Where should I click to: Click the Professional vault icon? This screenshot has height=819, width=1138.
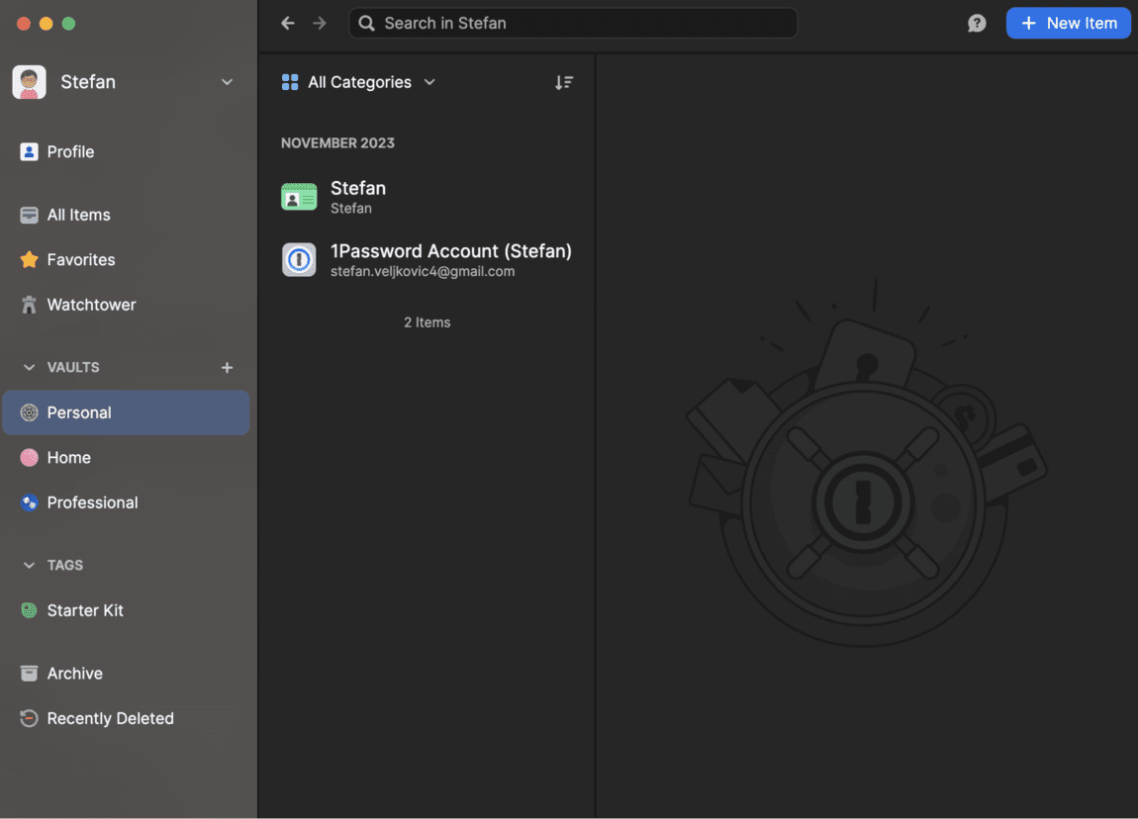tap(29, 502)
